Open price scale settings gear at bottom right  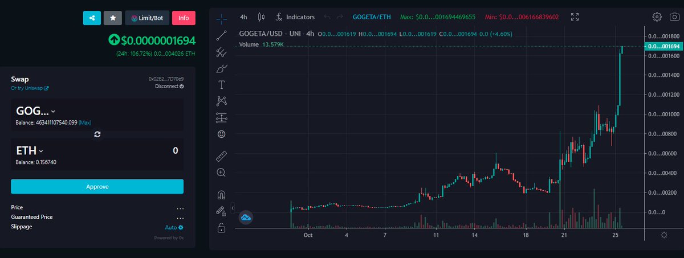tap(664, 235)
